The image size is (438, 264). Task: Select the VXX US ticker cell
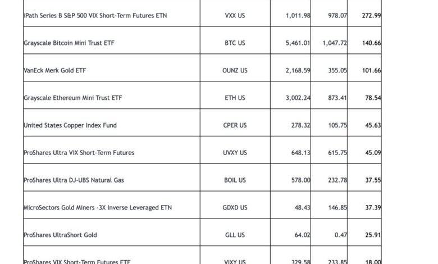[x=234, y=15]
